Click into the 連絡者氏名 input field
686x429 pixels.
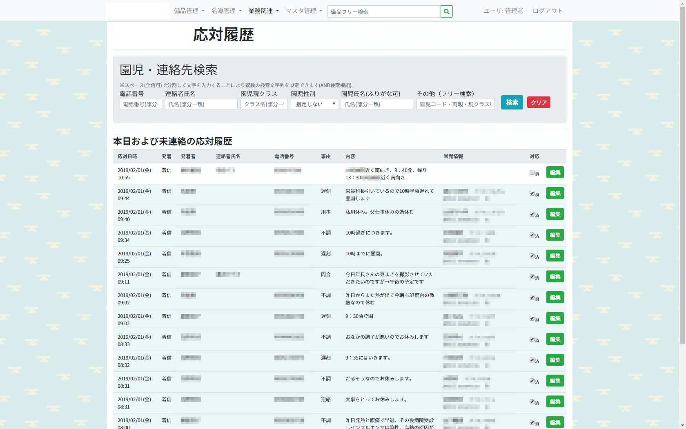pos(201,104)
